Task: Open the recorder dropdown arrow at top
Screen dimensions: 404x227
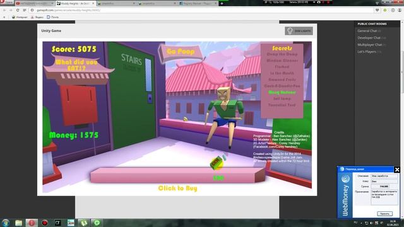Action: pos(314,2)
